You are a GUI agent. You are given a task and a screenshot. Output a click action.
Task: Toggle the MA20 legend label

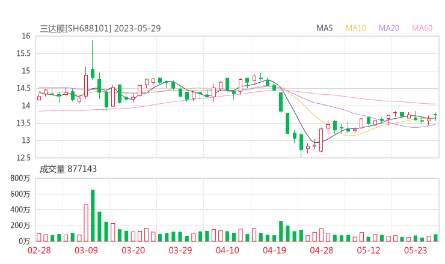pyautogui.click(x=389, y=28)
